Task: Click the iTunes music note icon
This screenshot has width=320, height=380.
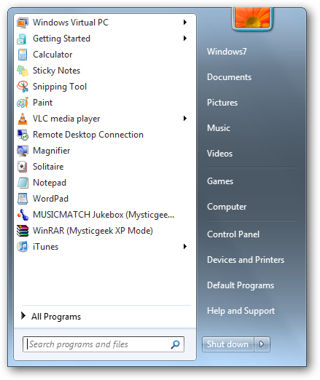Action: pyautogui.click(x=23, y=247)
